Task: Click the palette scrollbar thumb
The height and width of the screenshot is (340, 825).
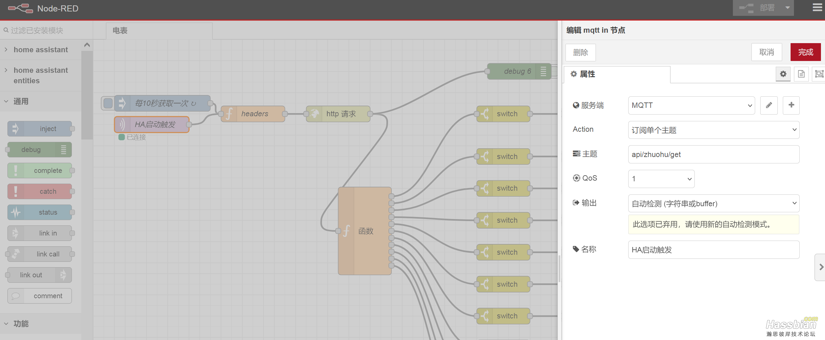Action: point(87,95)
